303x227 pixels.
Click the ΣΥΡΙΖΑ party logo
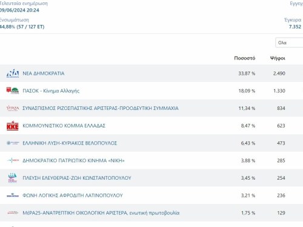pyautogui.click(x=13, y=108)
